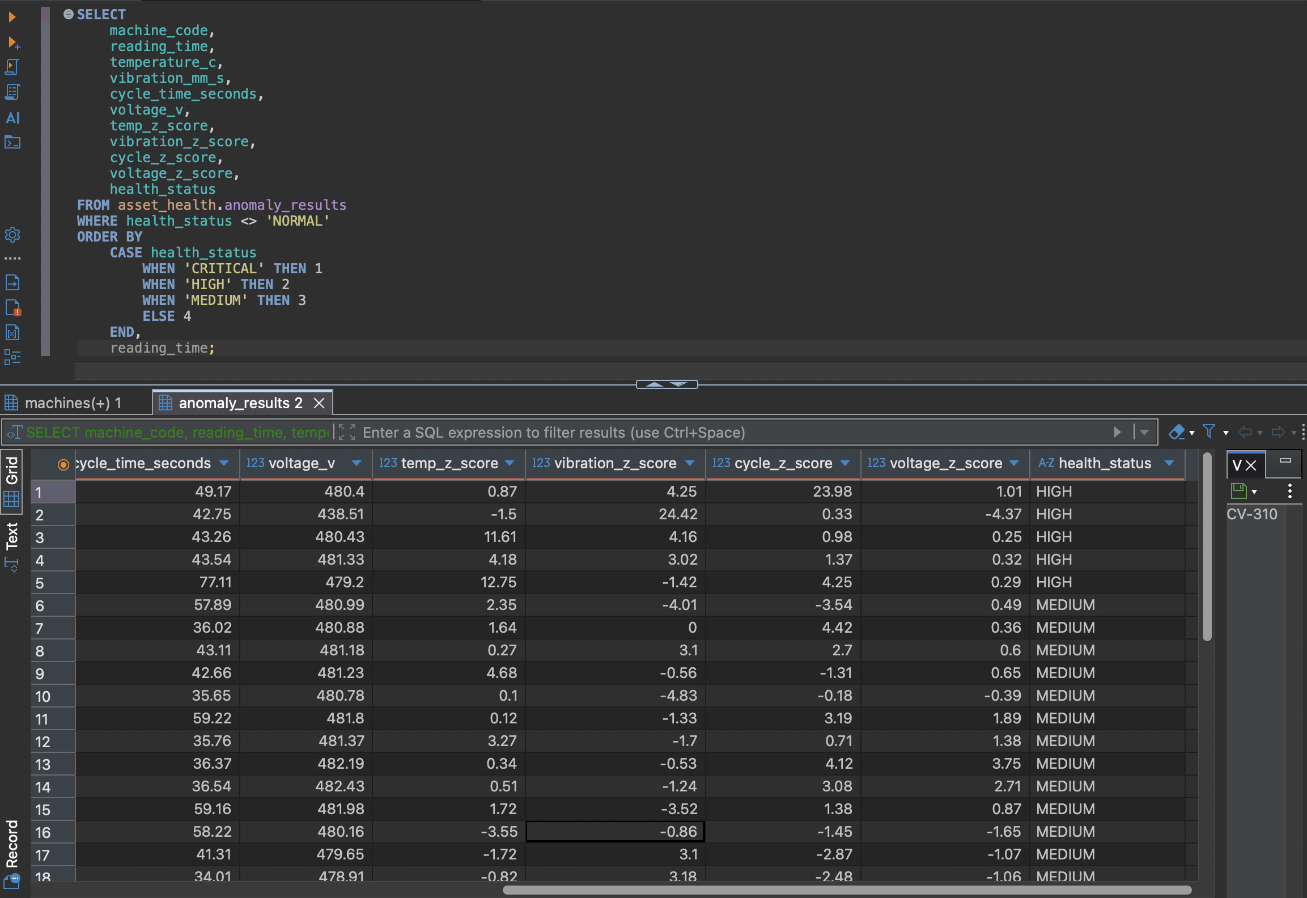Open the outline tree icon in the sidebar
1307x898 pixels.
pos(12,357)
